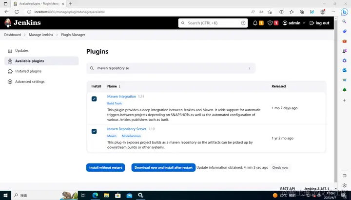Click the browser back arrow
Viewport: 351px width, 200px height.
pos(6,12)
